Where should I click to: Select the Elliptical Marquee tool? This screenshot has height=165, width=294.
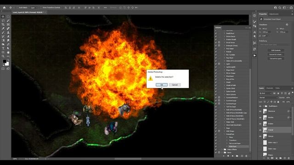[x=8, y=16]
